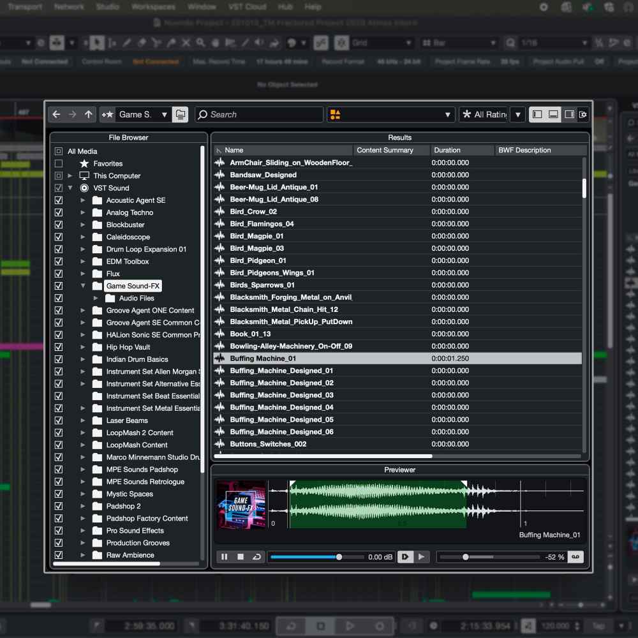Screen dimensions: 638x638
Task: Uncheck the Laser Beams folder checkbox
Action: coord(59,420)
